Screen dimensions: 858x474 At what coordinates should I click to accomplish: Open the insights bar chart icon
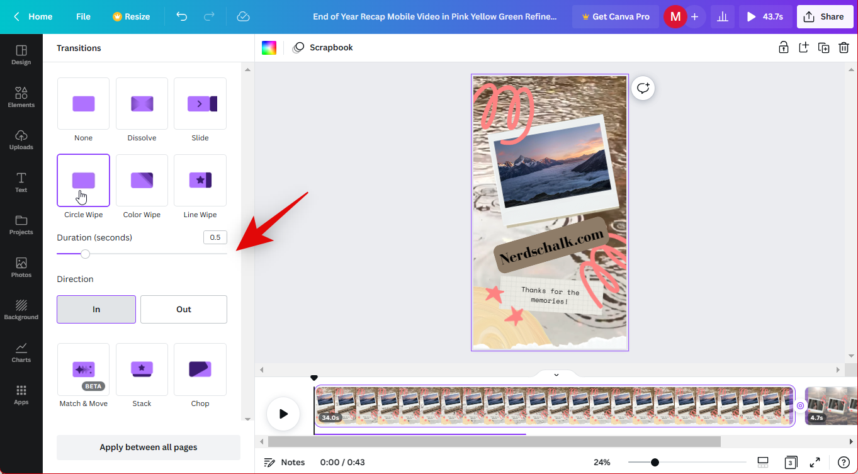723,17
